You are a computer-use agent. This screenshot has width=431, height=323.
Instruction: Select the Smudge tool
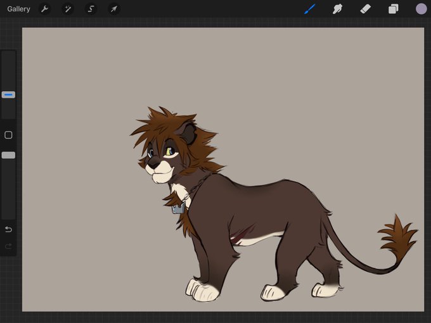click(337, 9)
